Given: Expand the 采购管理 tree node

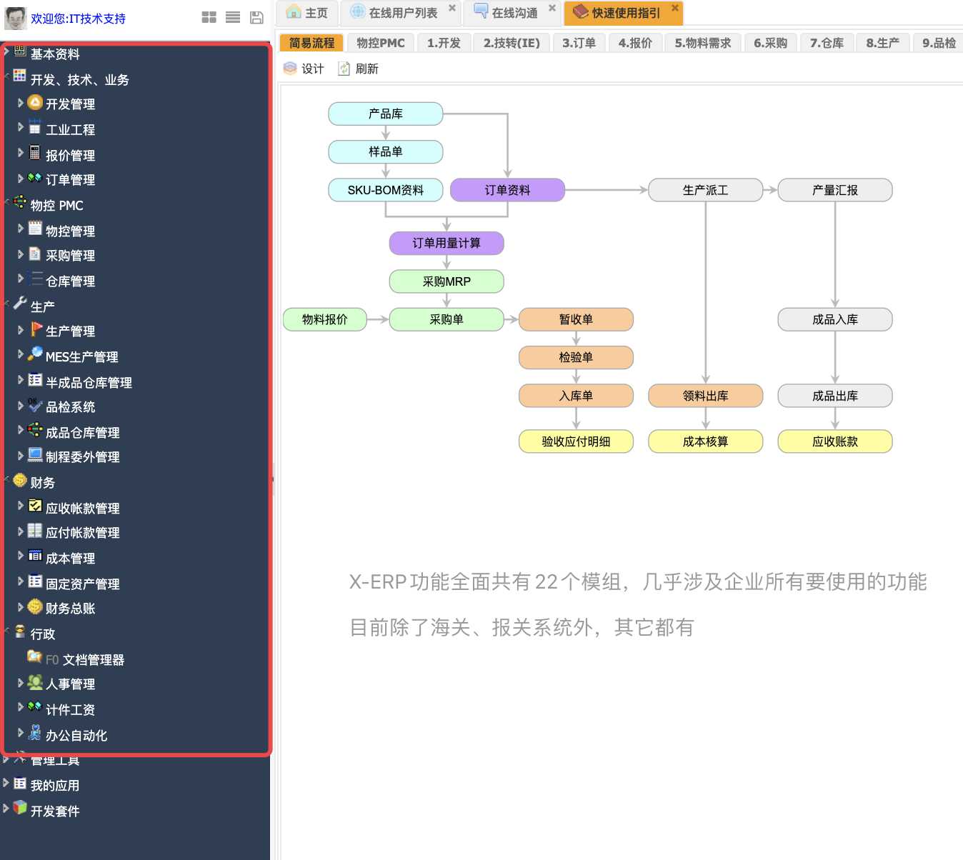Looking at the screenshot, I should click(21, 255).
